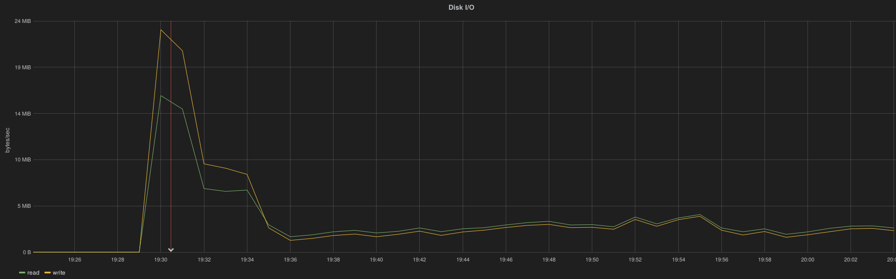Click the 19:36 time axis label

(290, 259)
